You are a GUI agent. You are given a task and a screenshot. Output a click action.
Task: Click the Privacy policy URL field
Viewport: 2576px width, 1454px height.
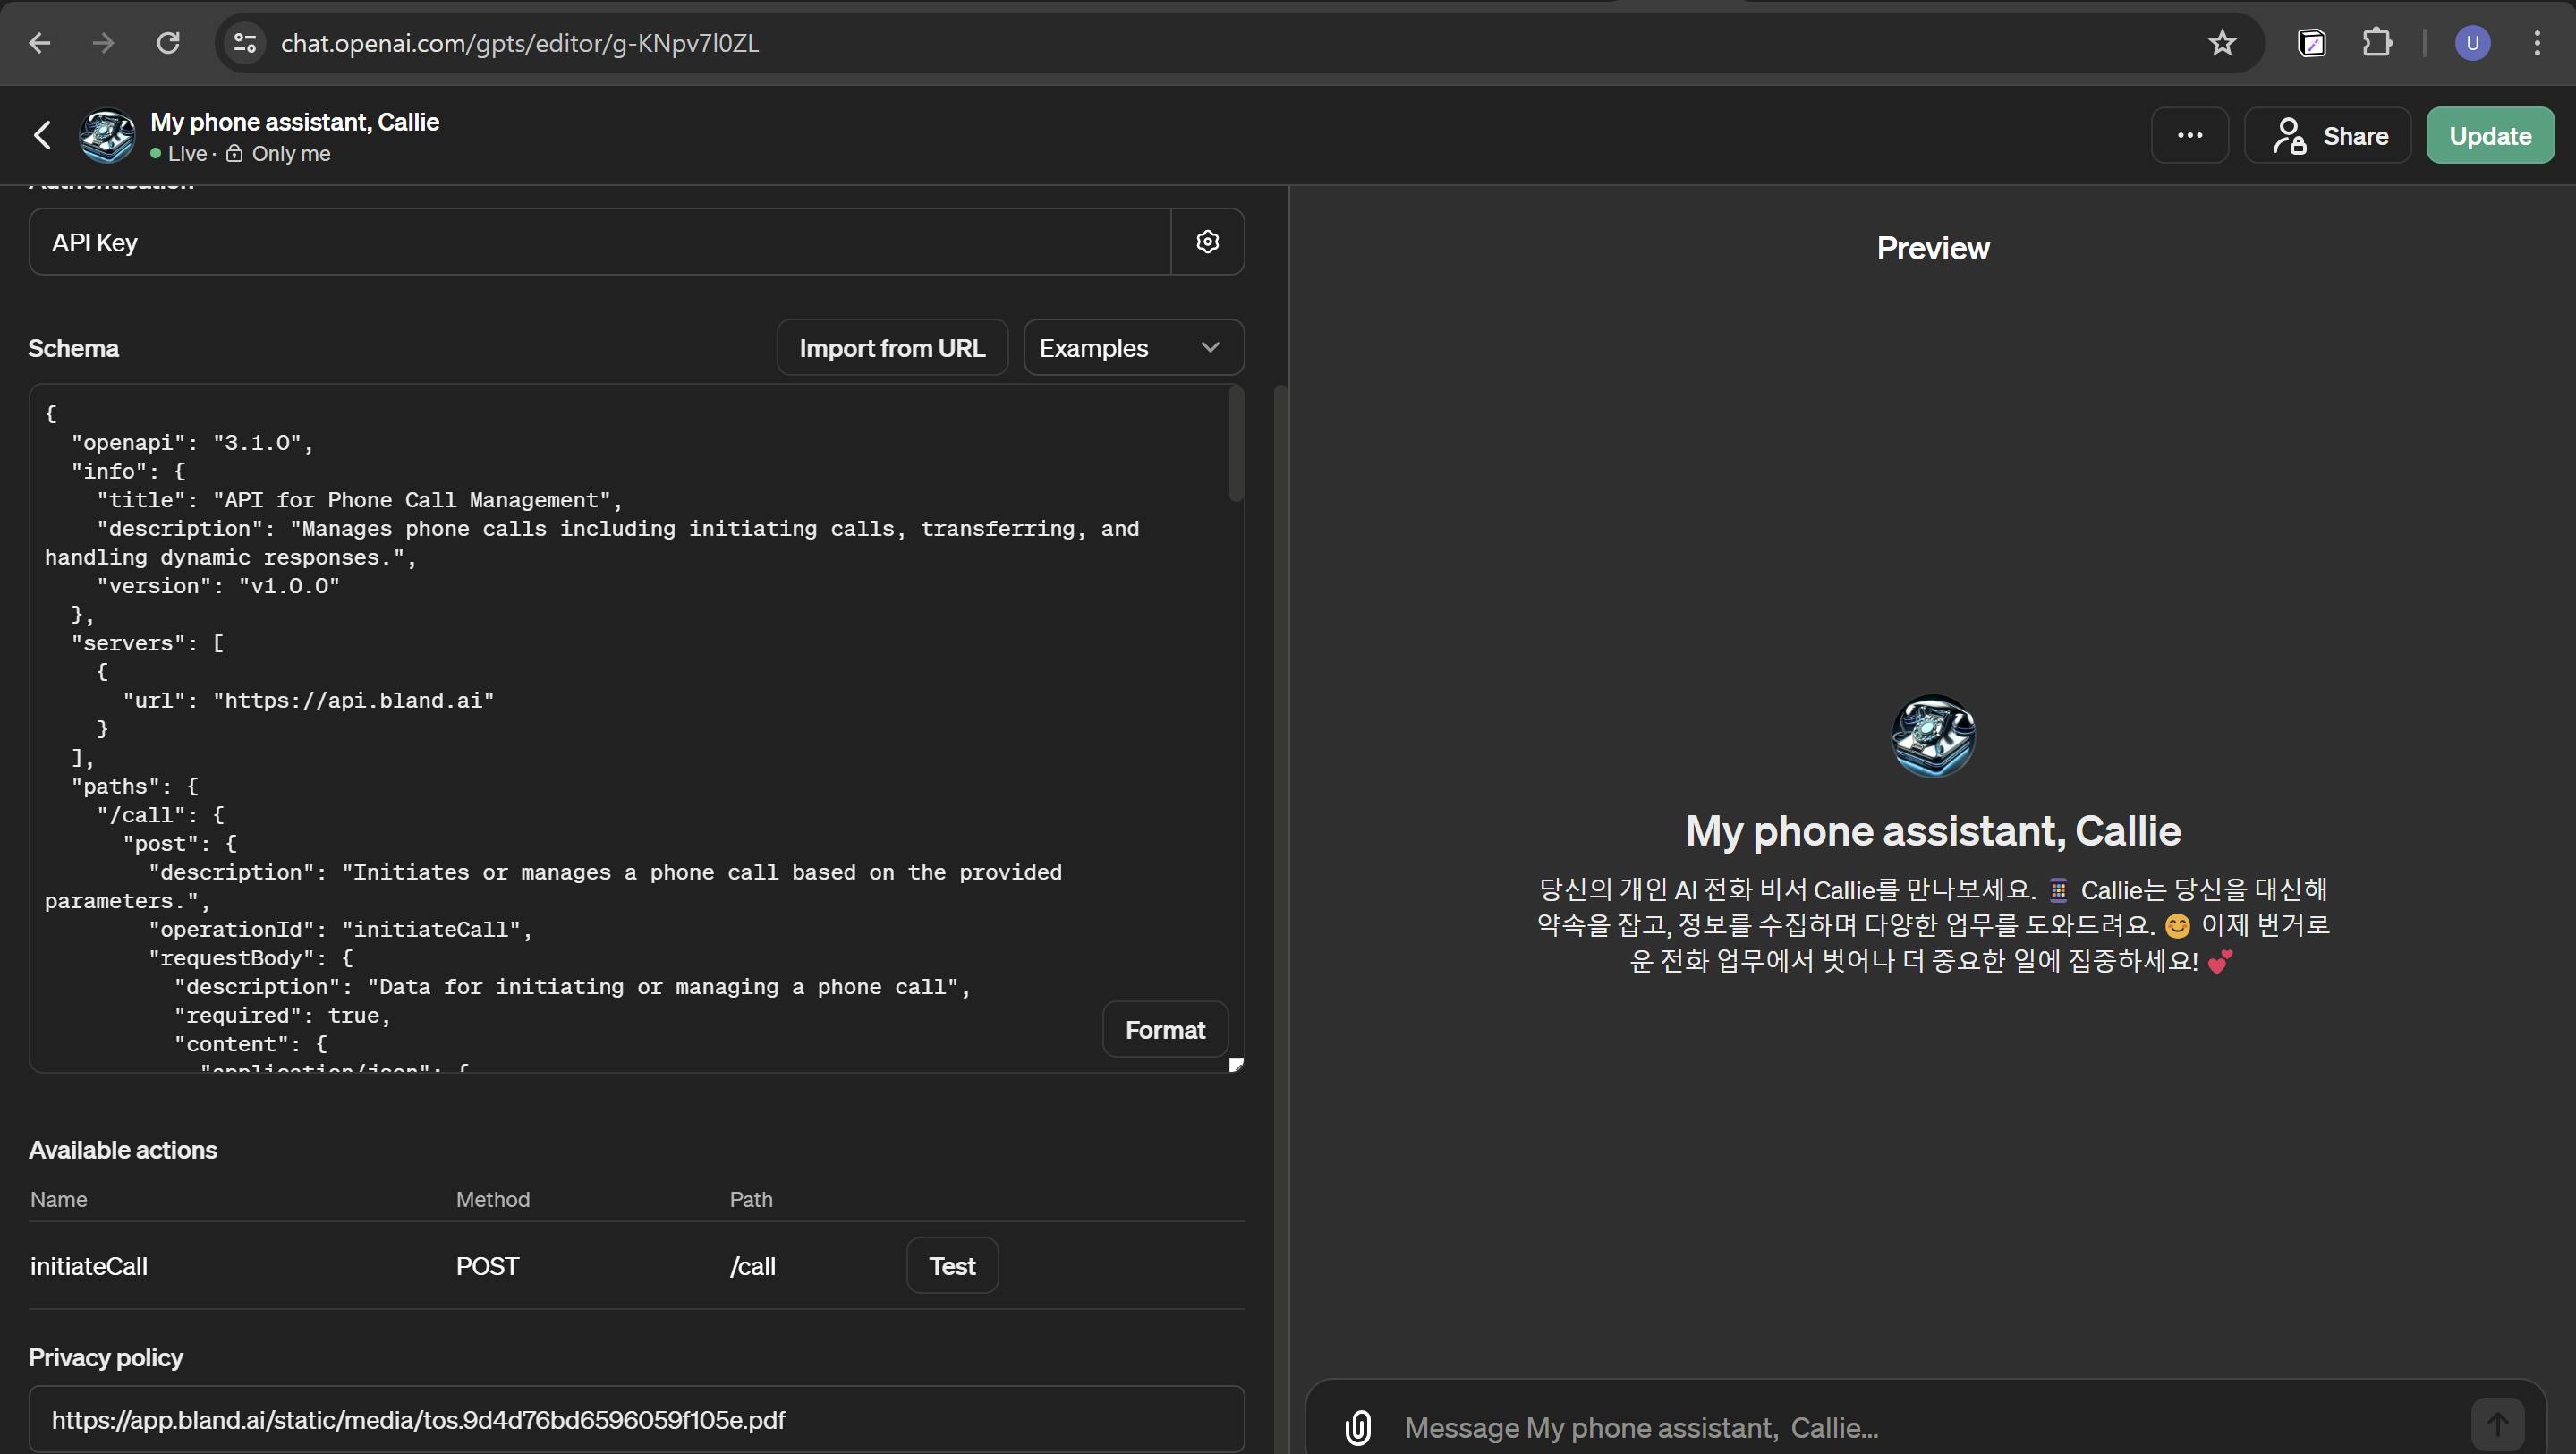636,1420
